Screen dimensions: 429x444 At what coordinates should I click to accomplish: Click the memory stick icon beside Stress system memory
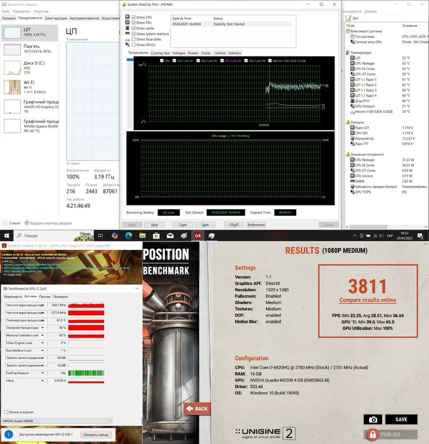click(x=128, y=34)
